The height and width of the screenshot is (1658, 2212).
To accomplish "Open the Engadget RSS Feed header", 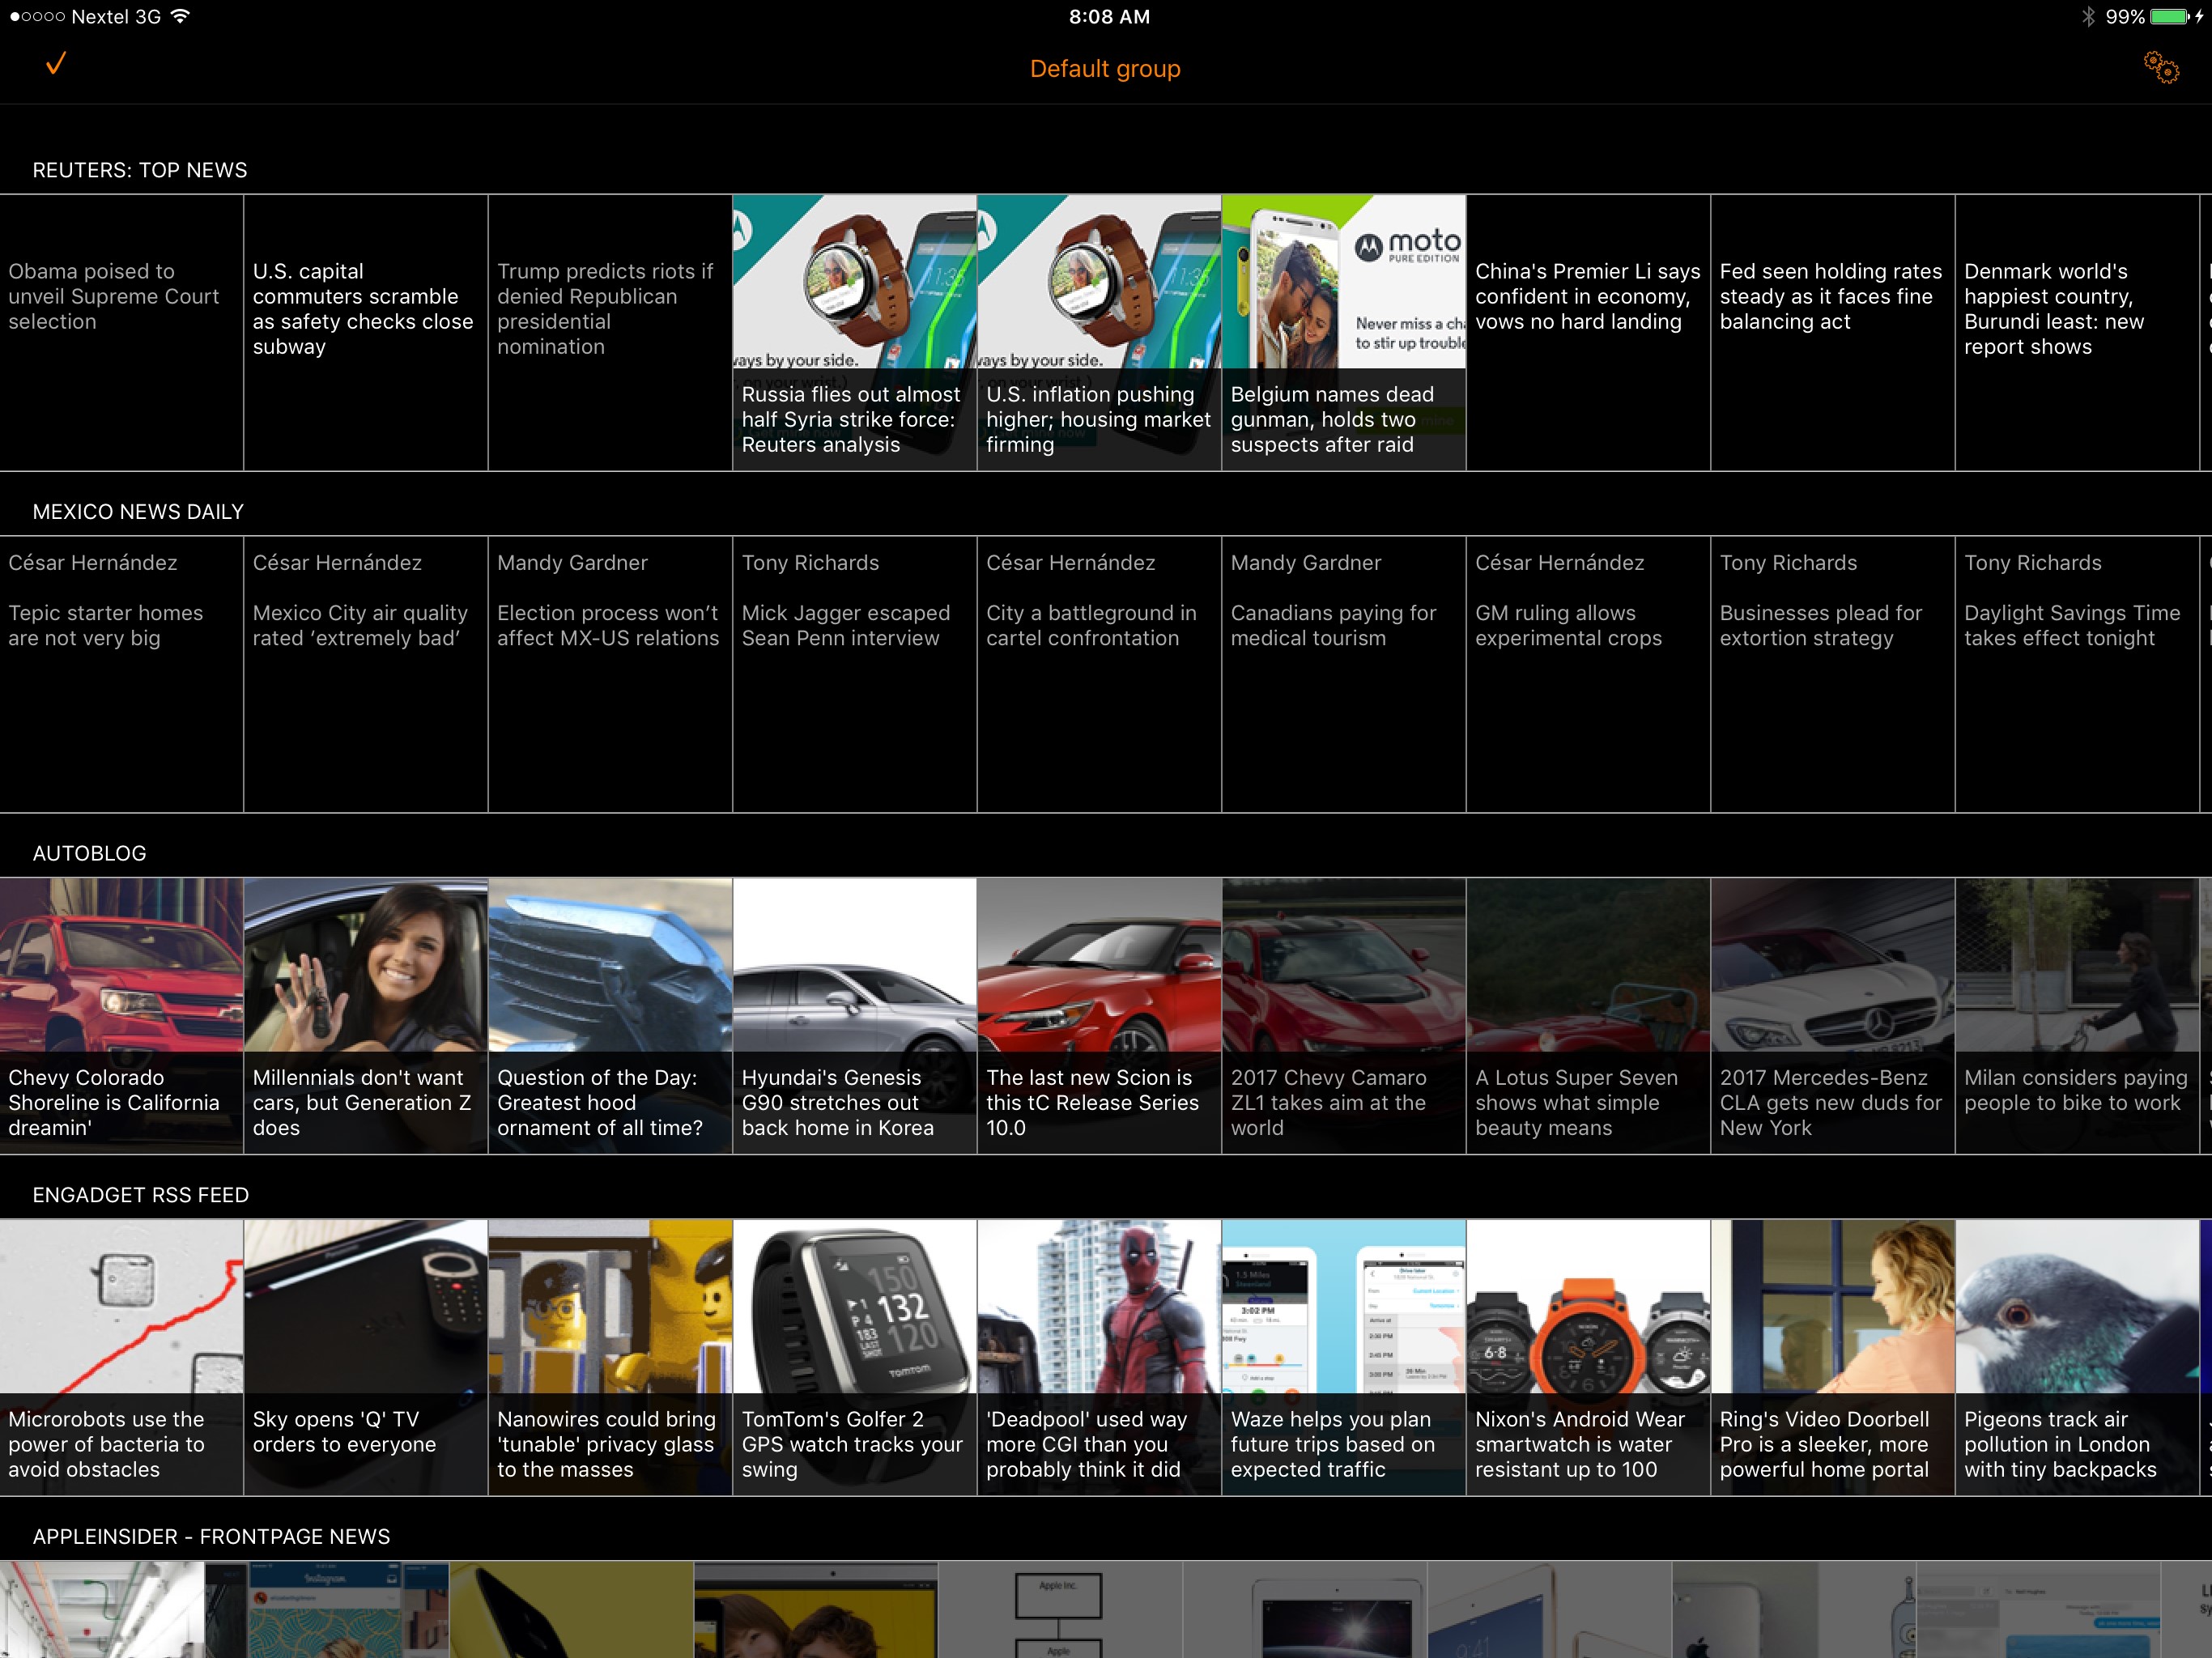I will [x=141, y=1195].
